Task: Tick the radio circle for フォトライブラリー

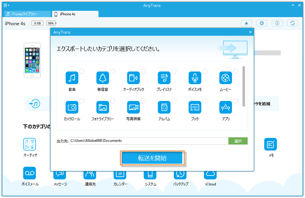Action: pos(113,101)
